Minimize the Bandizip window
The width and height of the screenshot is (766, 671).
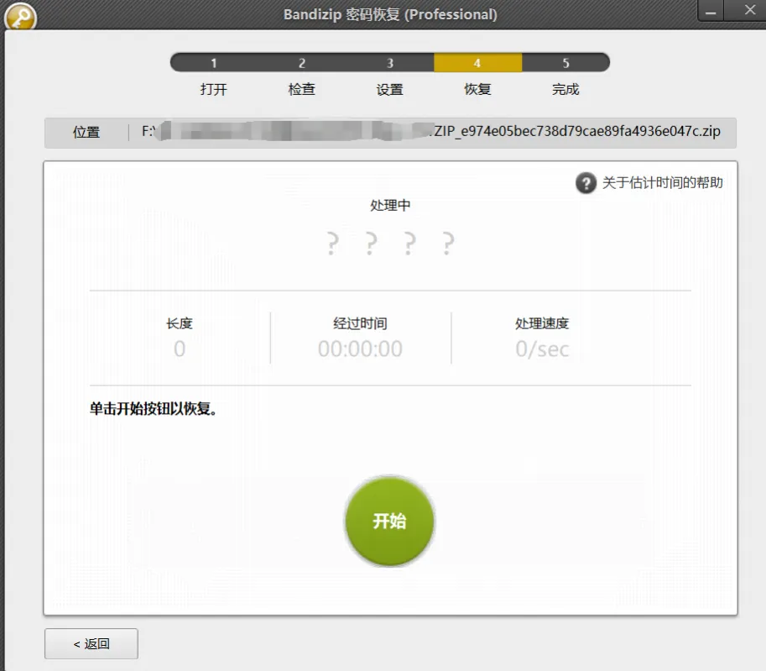click(x=711, y=11)
